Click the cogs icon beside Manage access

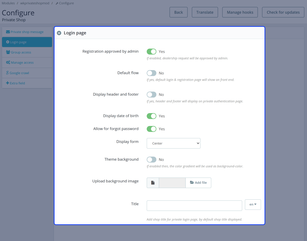coord(8,62)
